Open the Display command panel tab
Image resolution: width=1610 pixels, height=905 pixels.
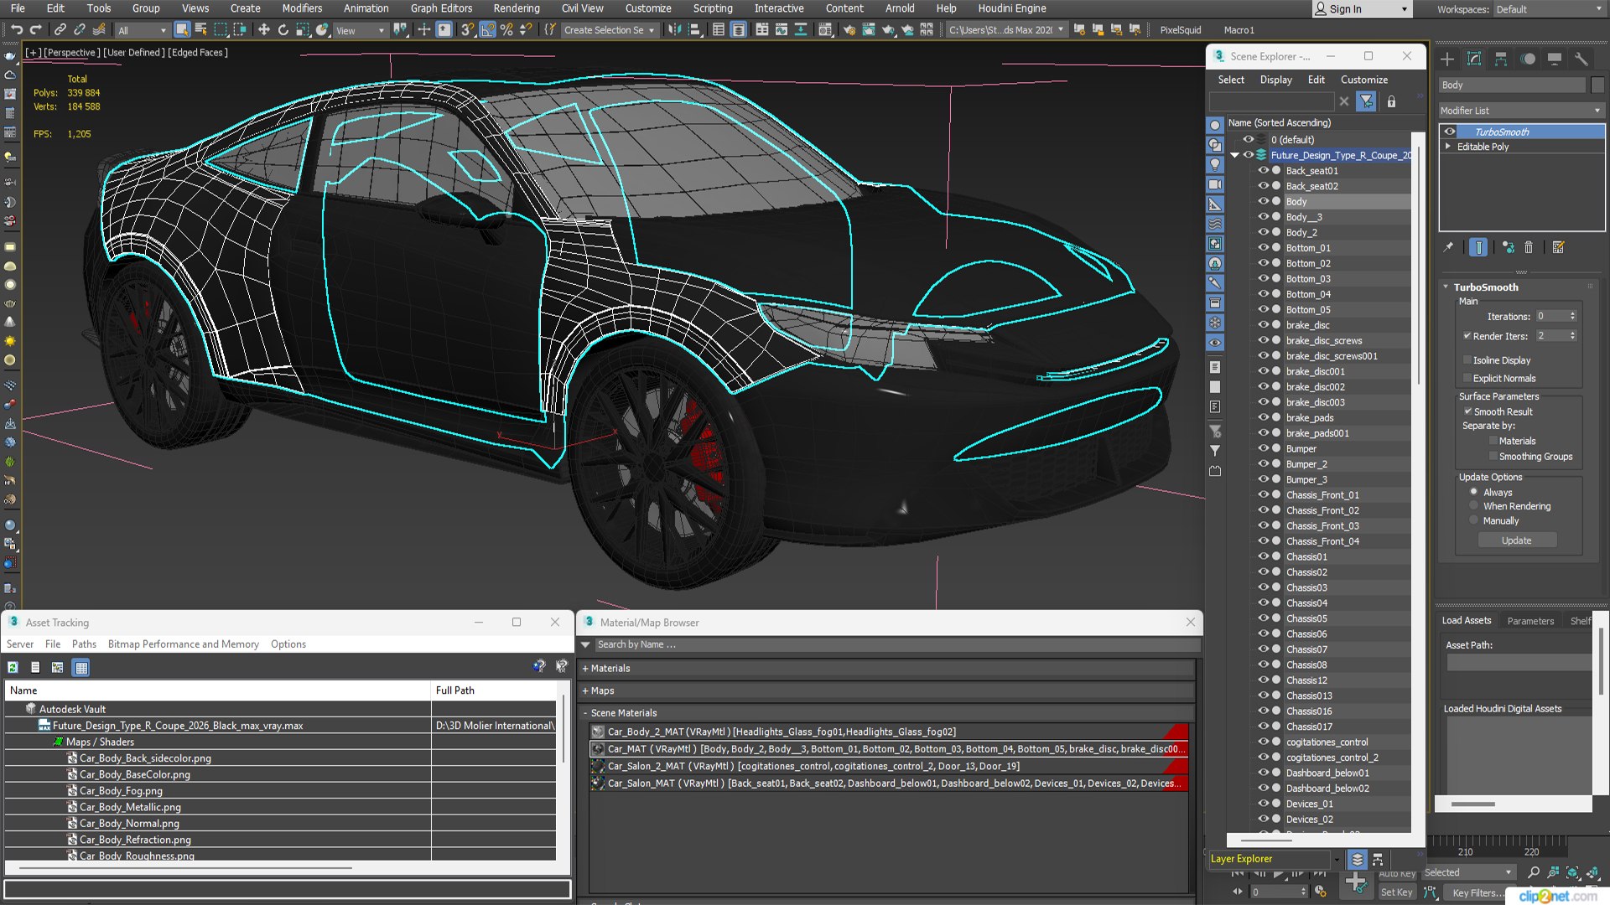pyautogui.click(x=1555, y=59)
